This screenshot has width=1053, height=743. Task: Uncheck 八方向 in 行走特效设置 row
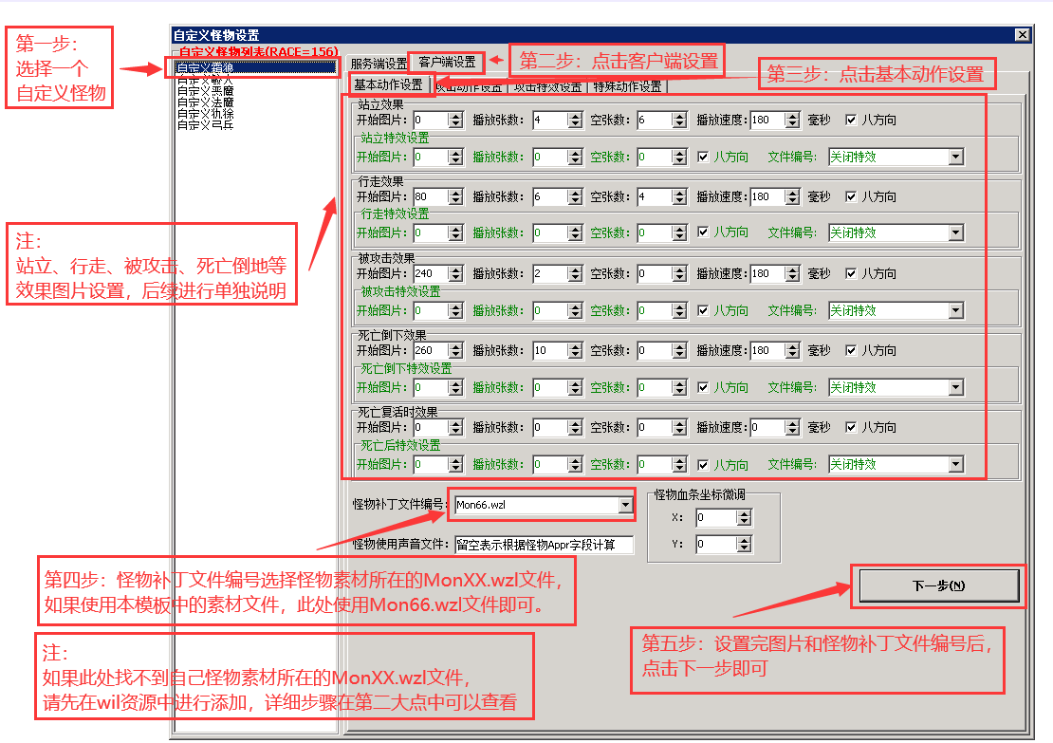[x=703, y=232]
